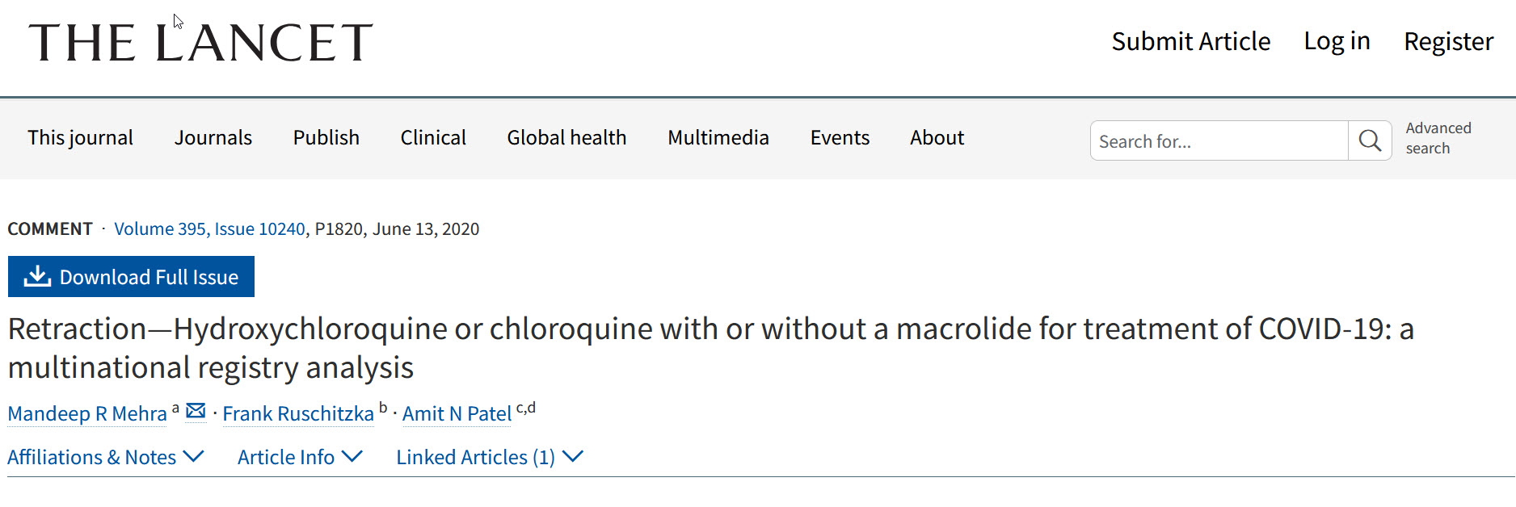This screenshot has height=507, width=1516.
Task: Click the envelope icon beside Mandeep R Mehra
Action: tap(196, 412)
